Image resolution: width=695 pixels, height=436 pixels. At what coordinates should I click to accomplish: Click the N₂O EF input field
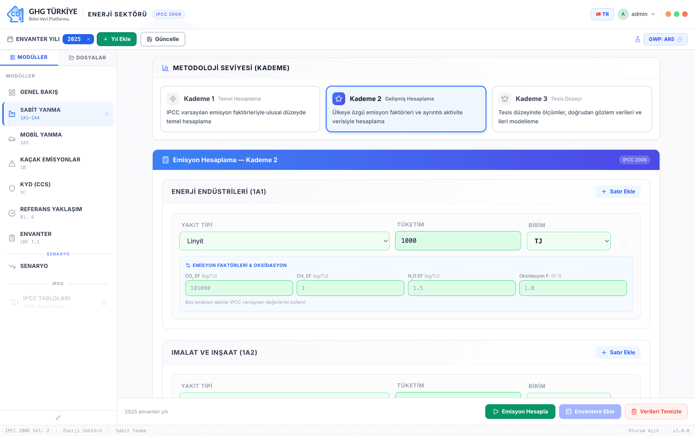[x=462, y=288]
